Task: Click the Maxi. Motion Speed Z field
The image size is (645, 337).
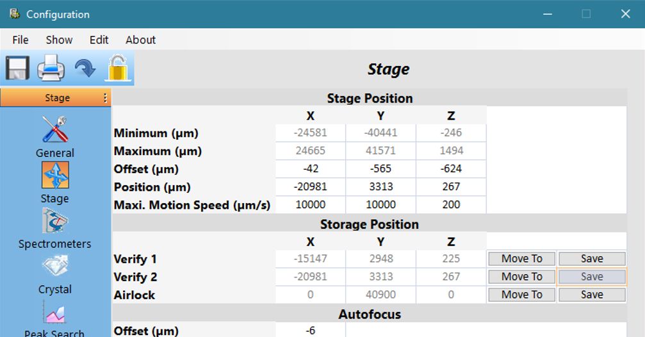Action: click(x=451, y=205)
